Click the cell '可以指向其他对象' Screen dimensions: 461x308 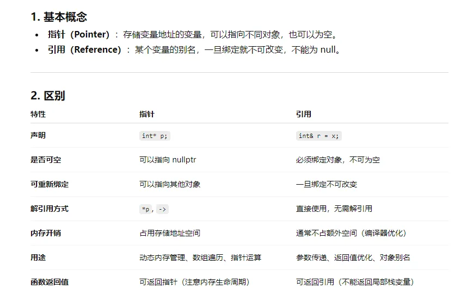click(x=170, y=184)
